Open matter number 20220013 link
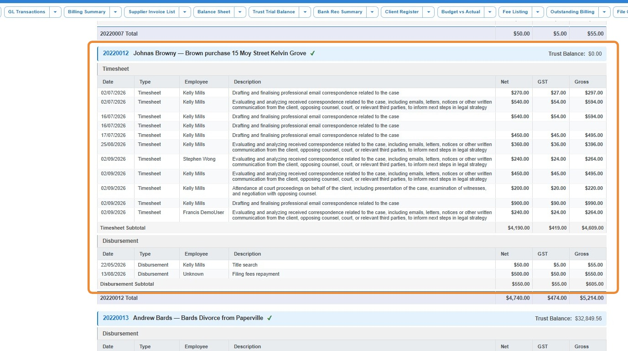The height and width of the screenshot is (351, 628). 116,318
